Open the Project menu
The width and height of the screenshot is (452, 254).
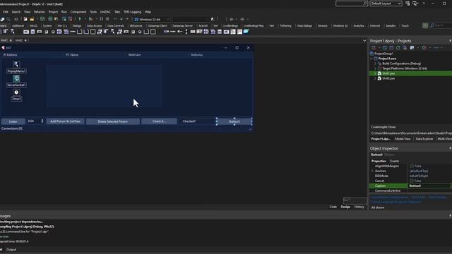pos(53,12)
